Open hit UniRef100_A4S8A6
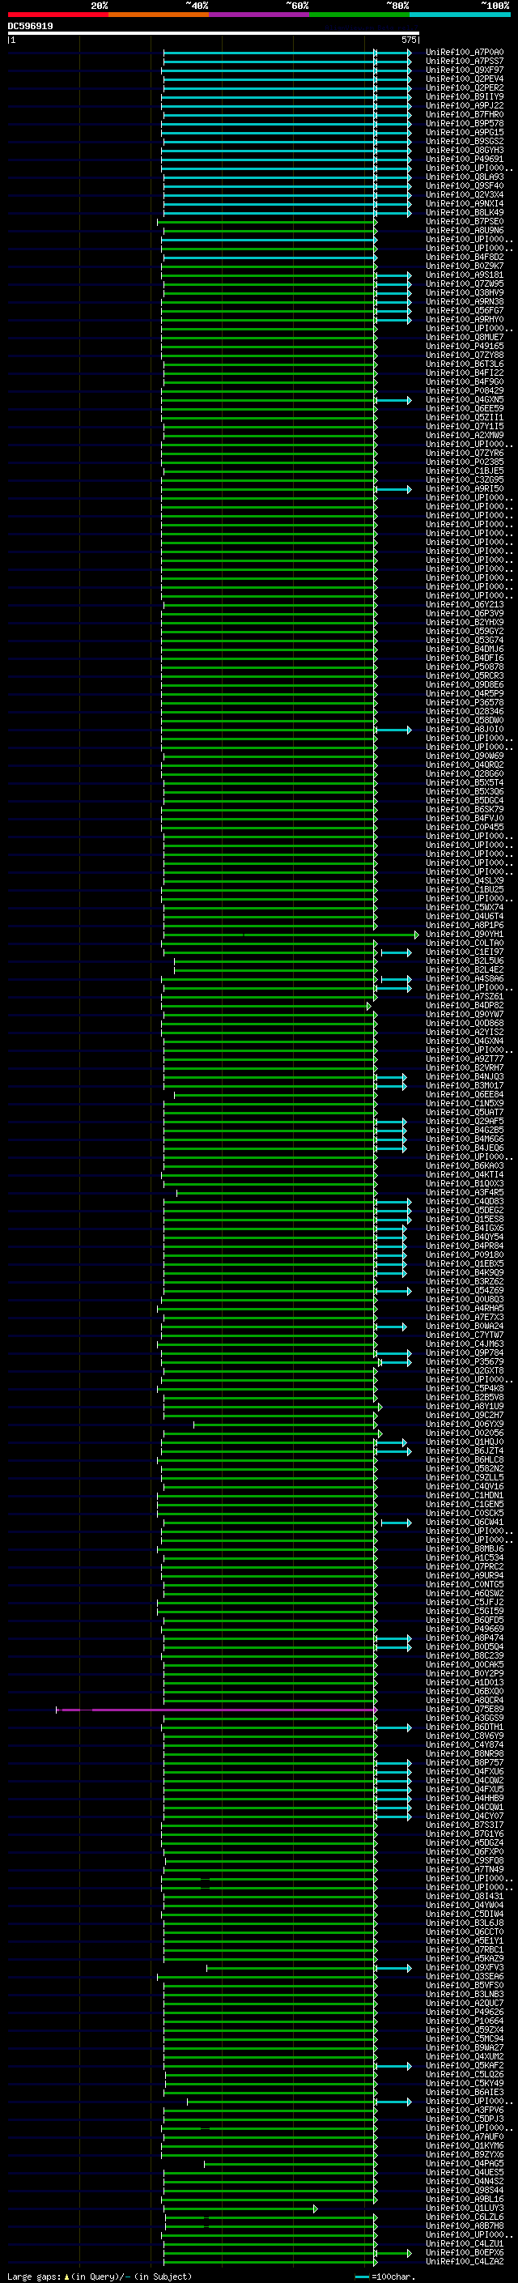This screenshot has height=2283, width=518. click(x=465, y=978)
